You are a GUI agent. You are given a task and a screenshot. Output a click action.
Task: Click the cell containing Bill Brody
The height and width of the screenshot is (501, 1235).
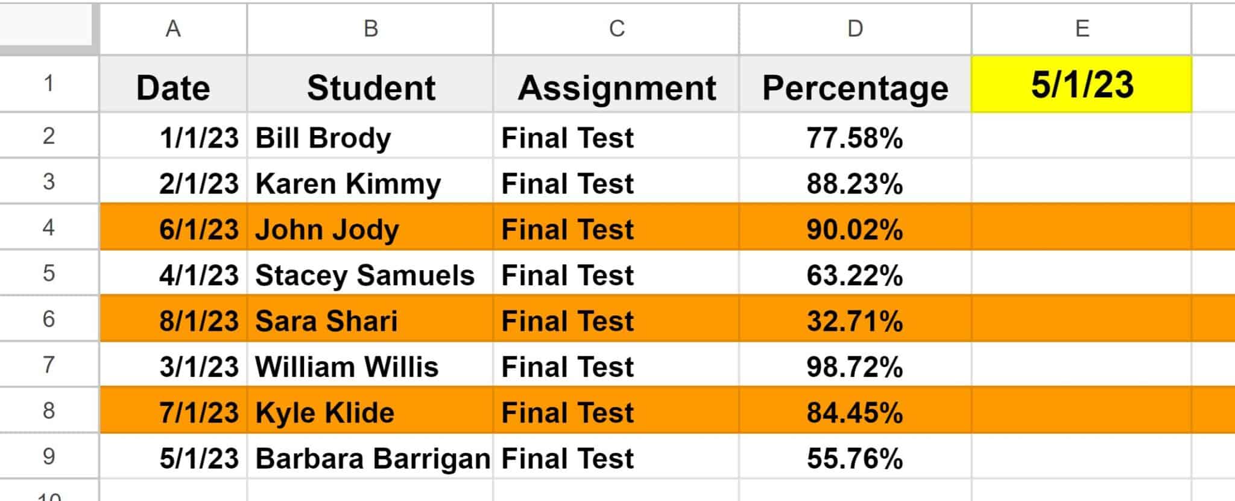(x=371, y=137)
